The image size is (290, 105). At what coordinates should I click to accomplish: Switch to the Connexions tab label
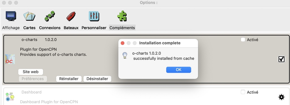click(x=50, y=28)
